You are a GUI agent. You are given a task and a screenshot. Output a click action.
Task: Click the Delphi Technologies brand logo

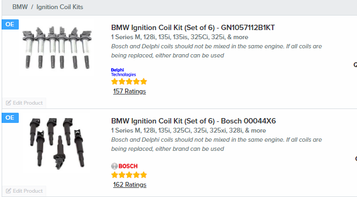pyautogui.click(x=123, y=72)
